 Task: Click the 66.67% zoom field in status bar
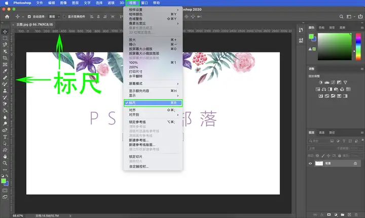coord(18,215)
